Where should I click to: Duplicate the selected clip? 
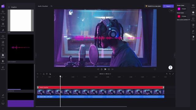tap(50, 74)
